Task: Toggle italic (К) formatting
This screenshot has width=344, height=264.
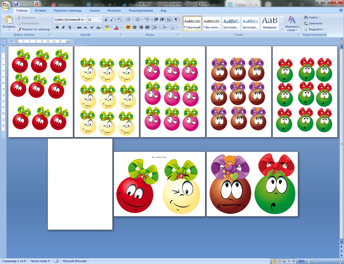Action: tap(63, 27)
